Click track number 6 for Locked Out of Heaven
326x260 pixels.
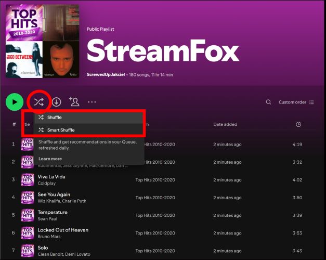[x=14, y=233]
